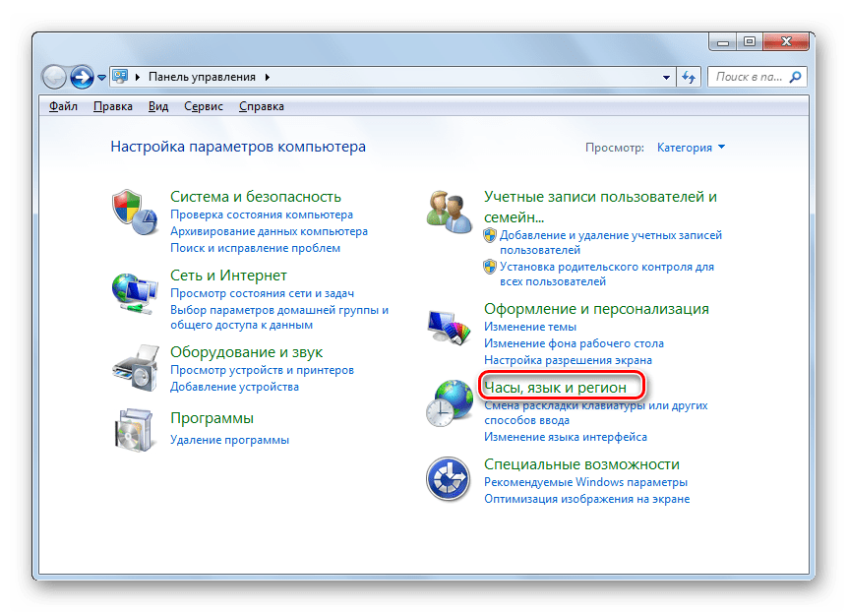Open the Категория view dropdown
The height and width of the screenshot is (613, 848).
click(692, 148)
